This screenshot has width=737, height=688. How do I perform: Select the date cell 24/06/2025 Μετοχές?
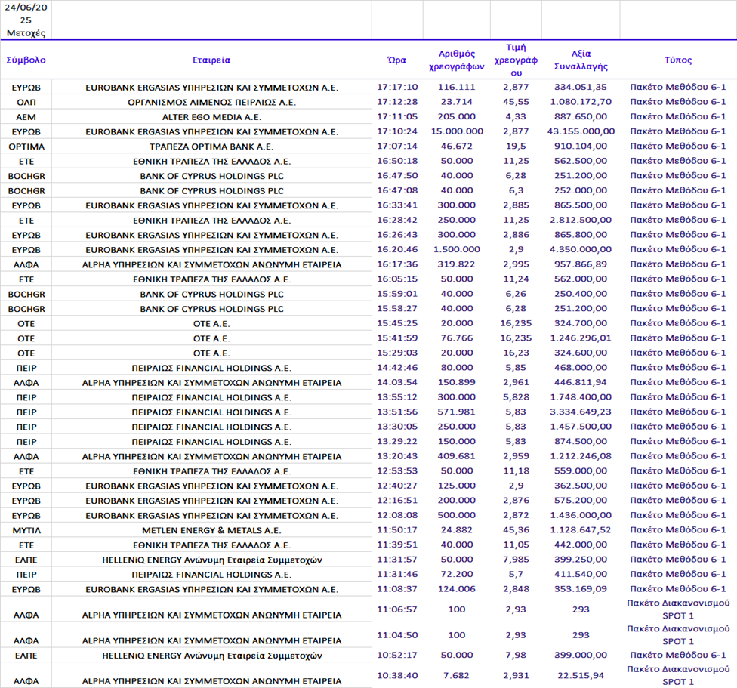click(x=26, y=20)
